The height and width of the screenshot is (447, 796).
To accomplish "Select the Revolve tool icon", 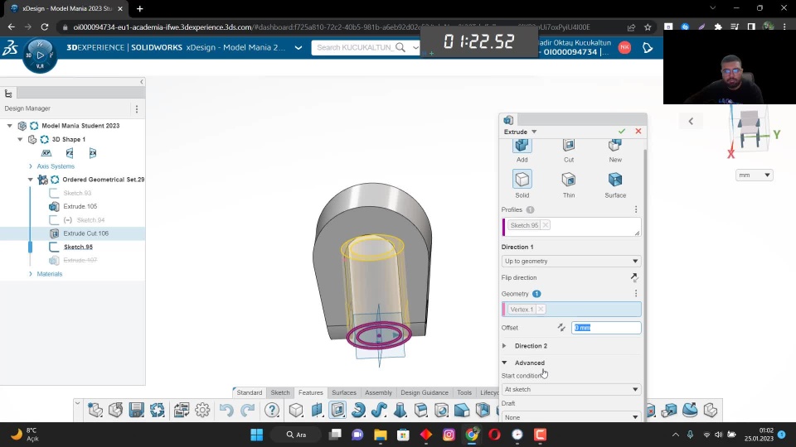I will 358,410.
